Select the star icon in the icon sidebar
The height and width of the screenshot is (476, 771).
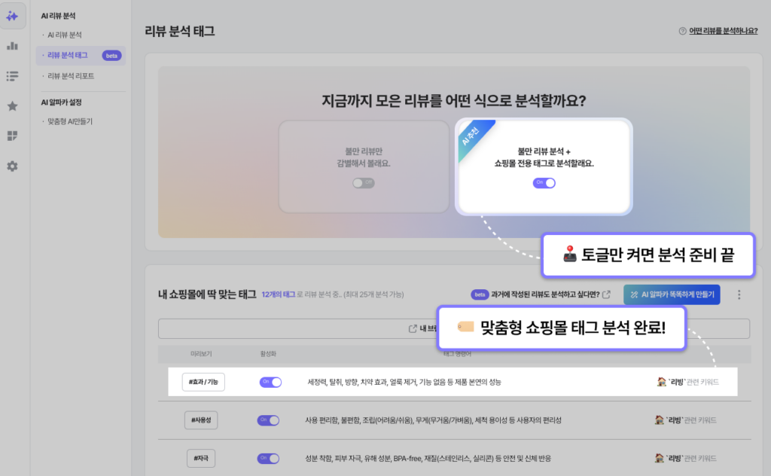pyautogui.click(x=12, y=106)
